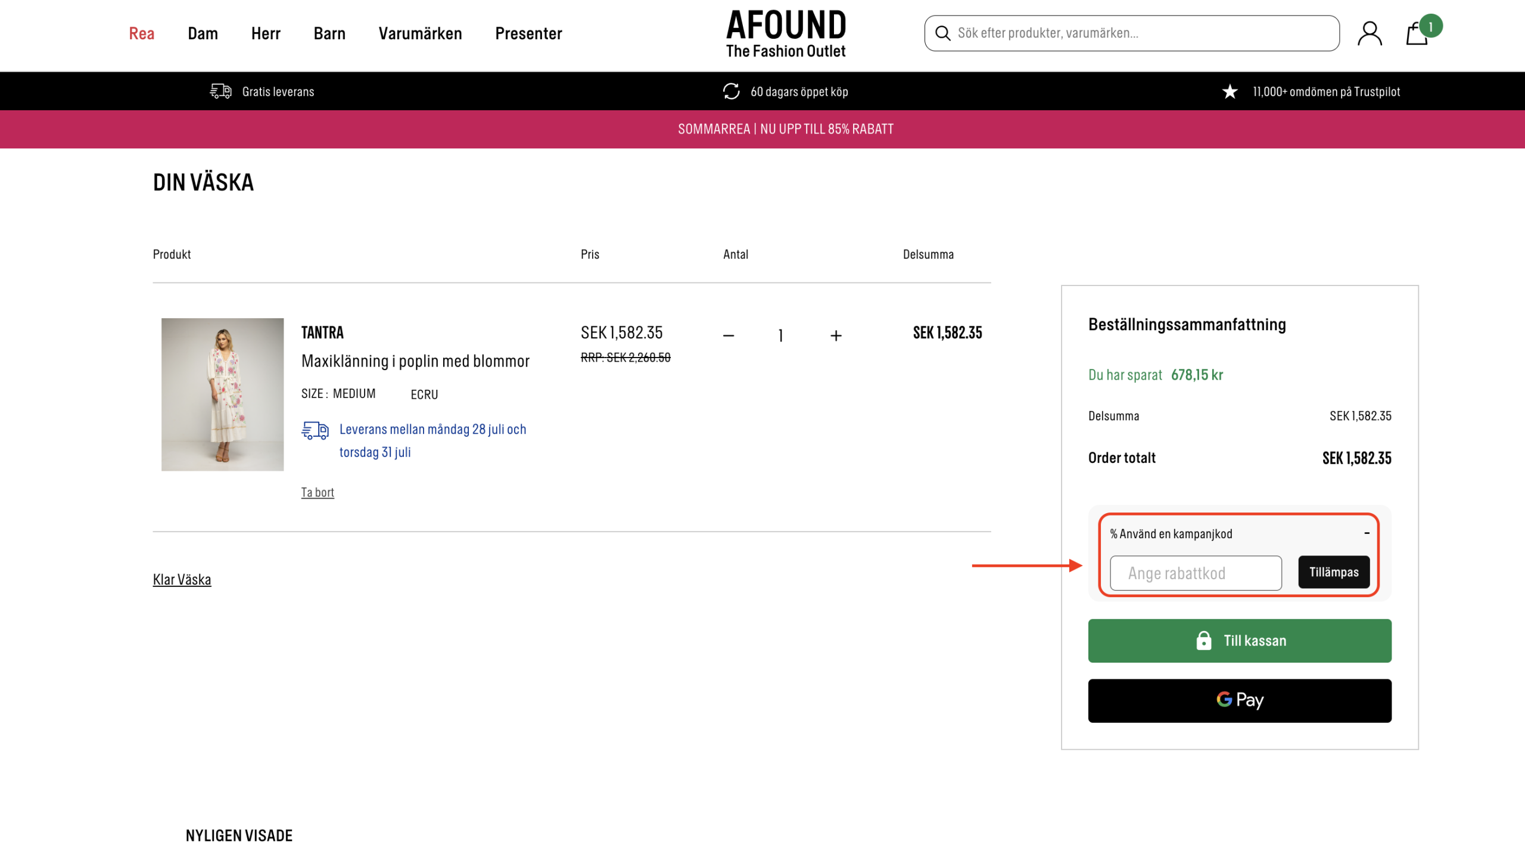Click Gratis leverans text
This screenshot has width=1525, height=845.
click(278, 92)
